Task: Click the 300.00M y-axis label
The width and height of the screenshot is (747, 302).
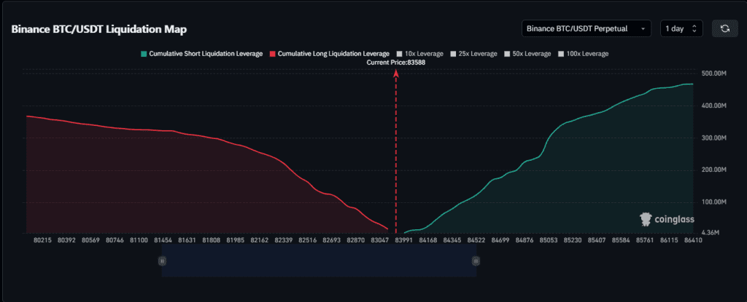Action: tap(713, 138)
